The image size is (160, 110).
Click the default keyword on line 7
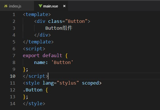click(52, 56)
